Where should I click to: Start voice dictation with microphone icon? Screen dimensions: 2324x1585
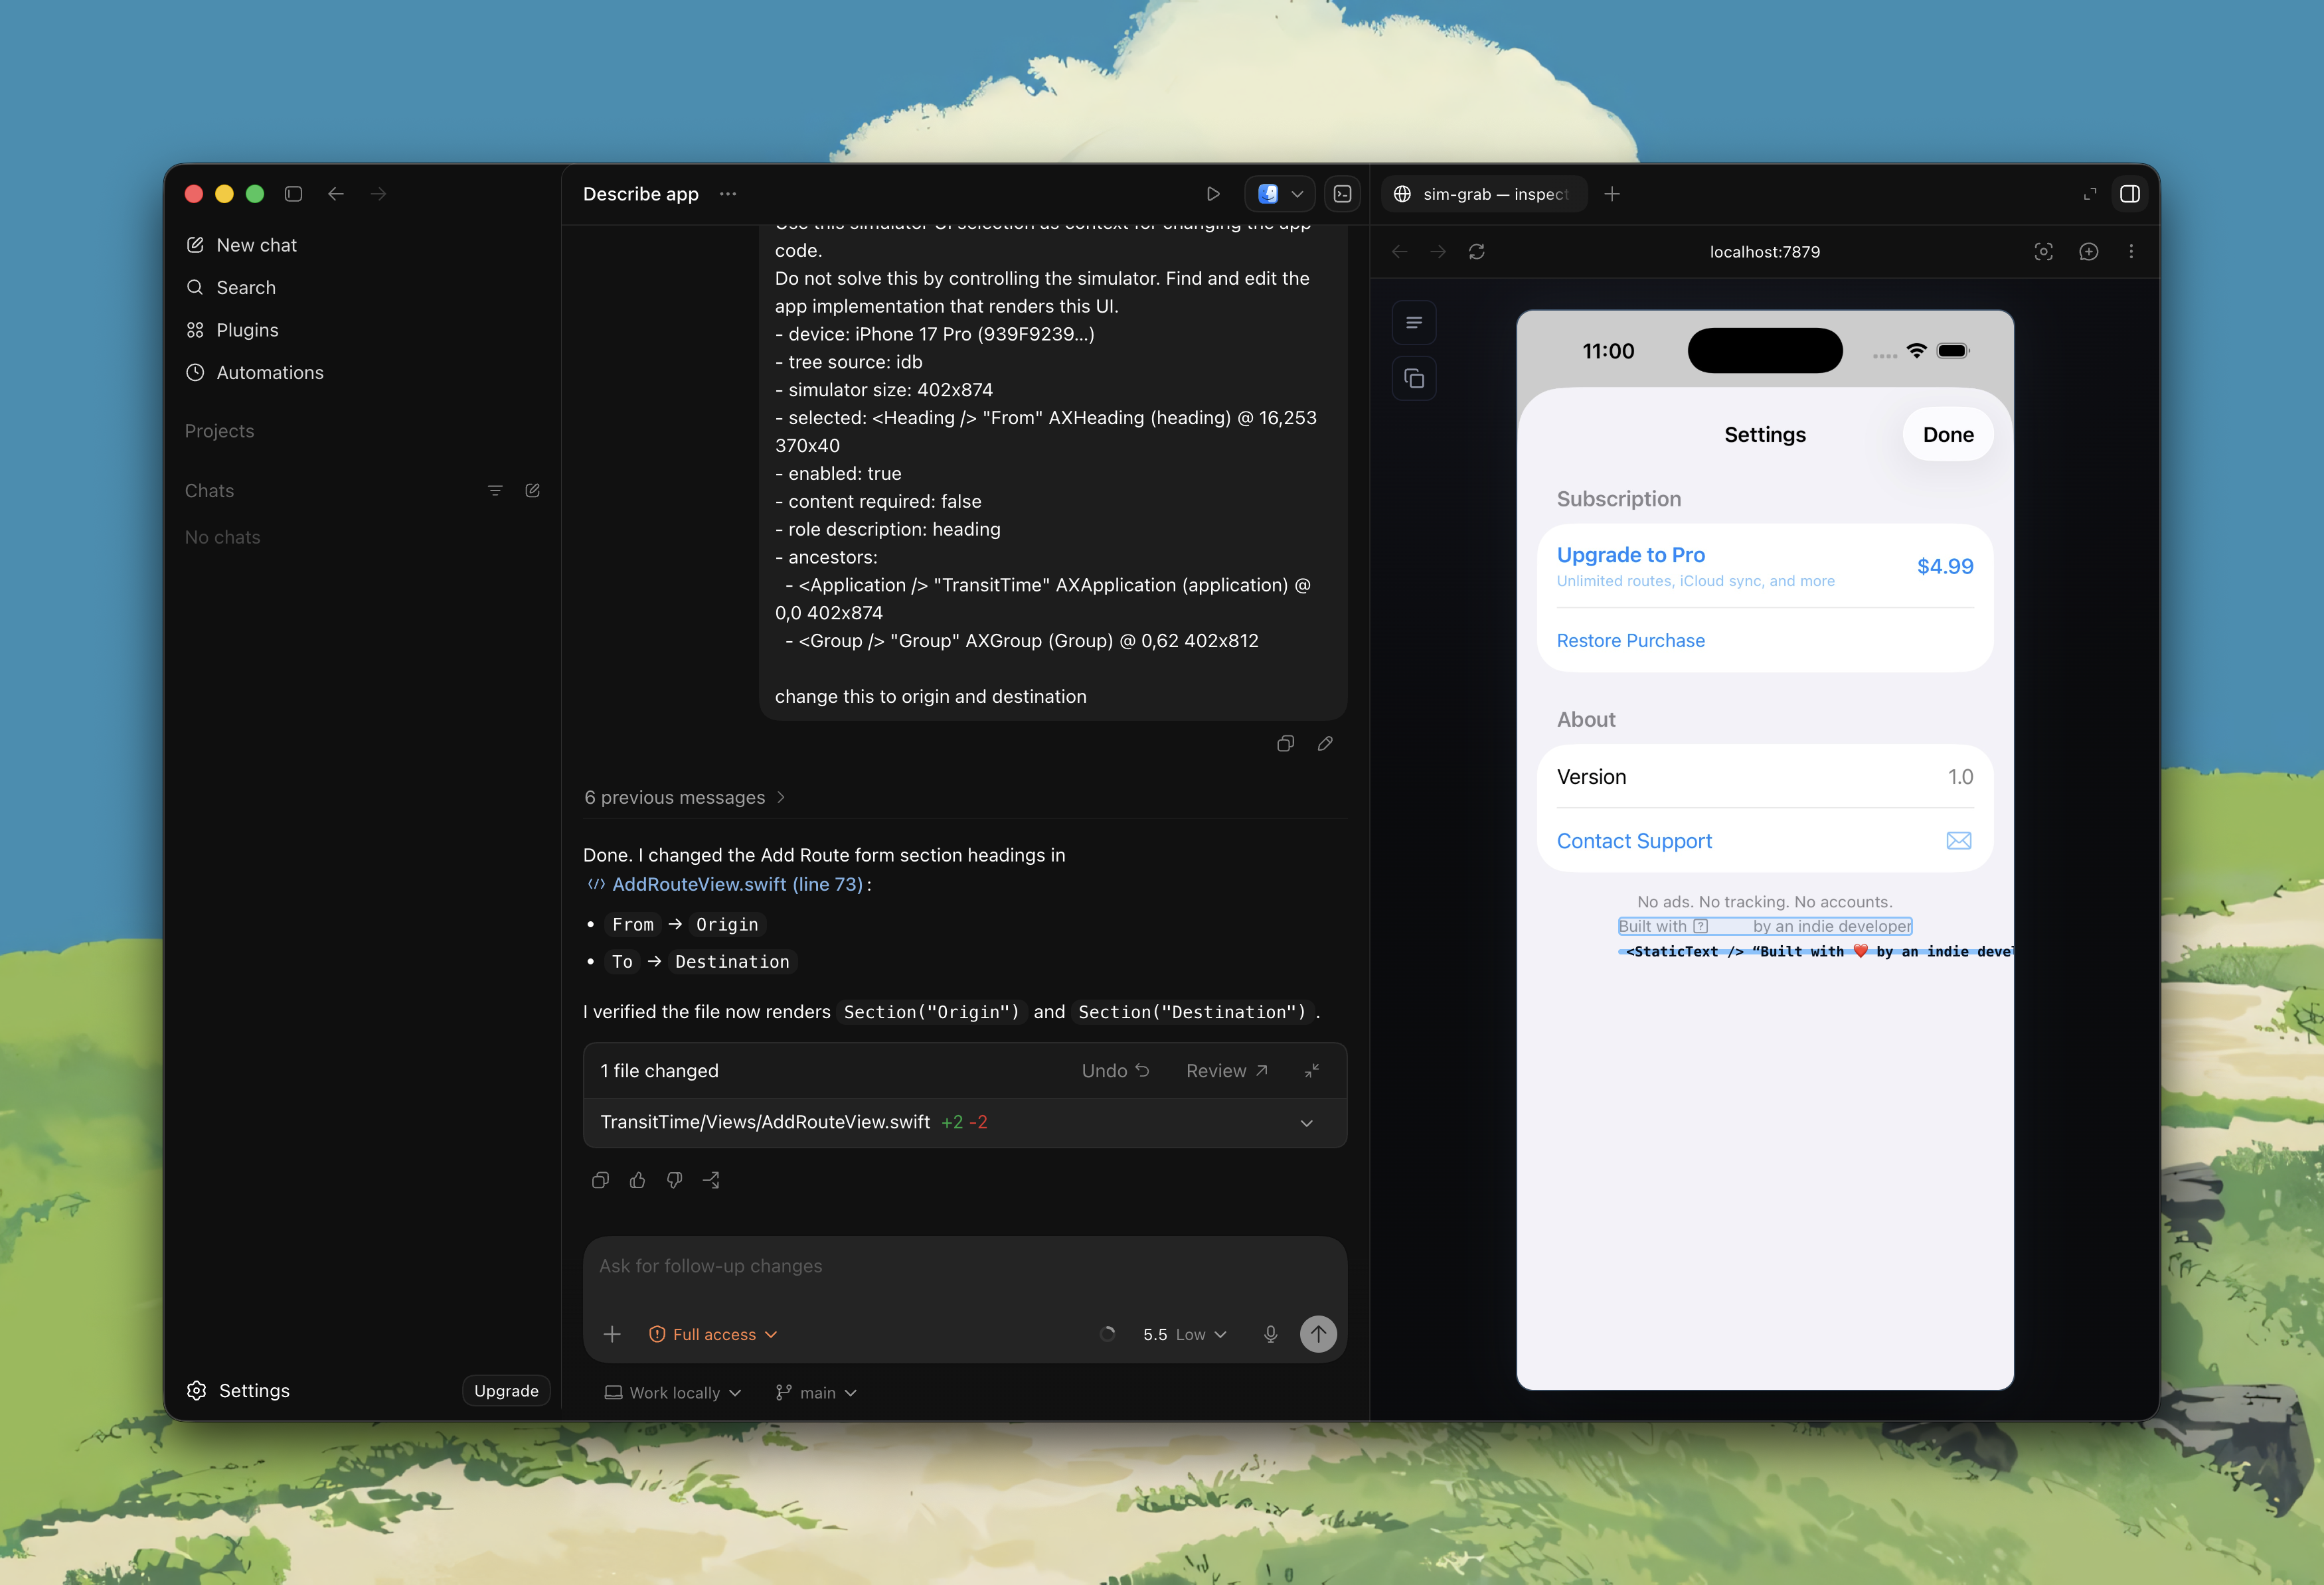tap(1271, 1334)
